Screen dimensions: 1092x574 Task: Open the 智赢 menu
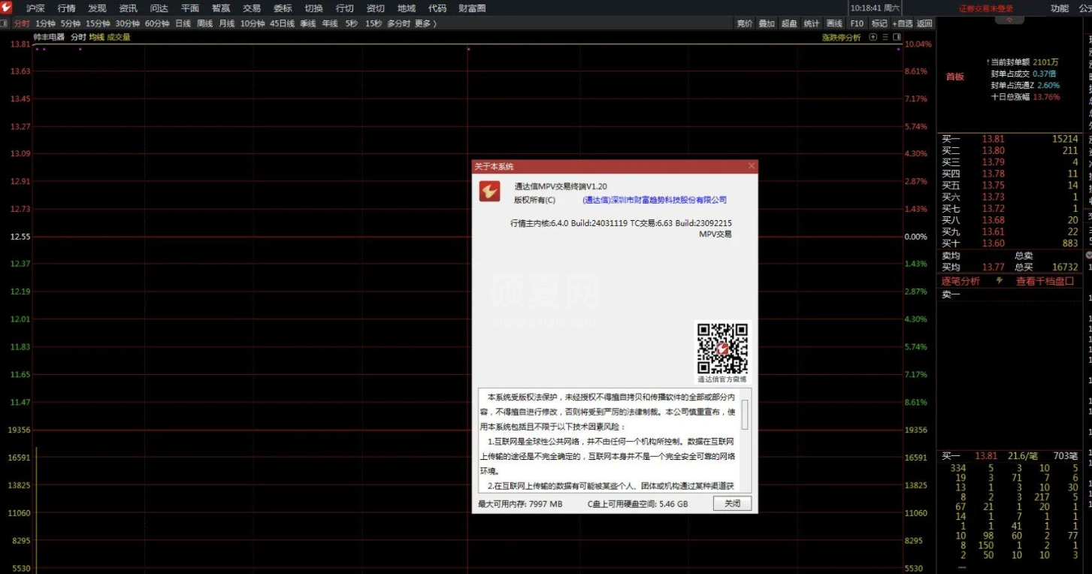click(221, 8)
